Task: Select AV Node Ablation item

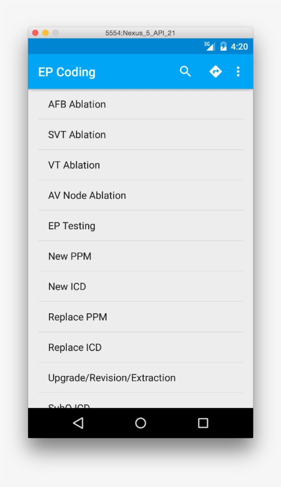Action: [x=87, y=195]
